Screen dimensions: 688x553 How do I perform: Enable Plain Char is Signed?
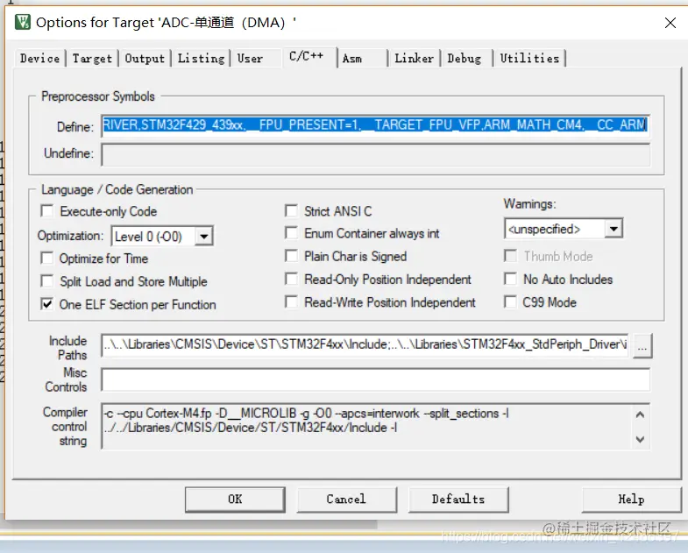(291, 256)
